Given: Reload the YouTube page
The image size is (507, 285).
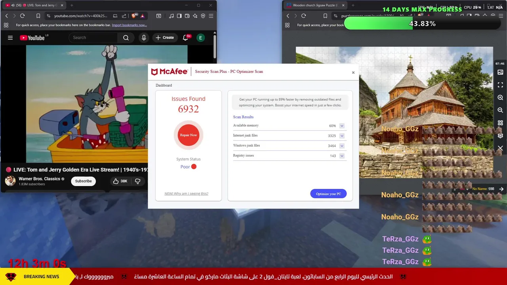Looking at the screenshot, I should [x=23, y=16].
